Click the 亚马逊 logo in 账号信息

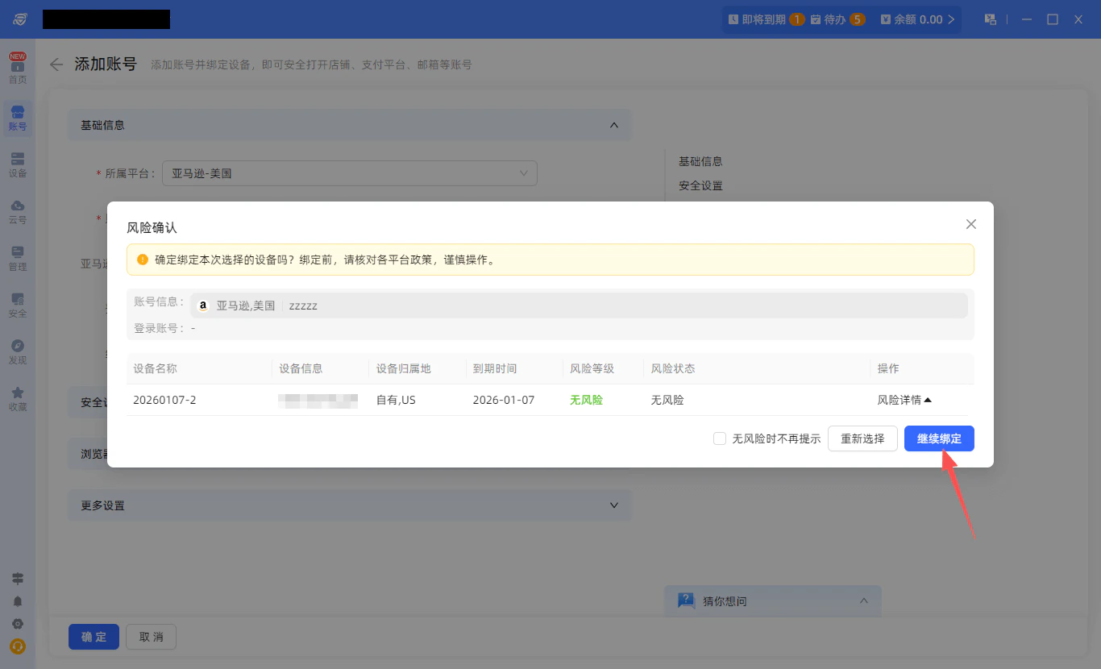pyautogui.click(x=203, y=306)
